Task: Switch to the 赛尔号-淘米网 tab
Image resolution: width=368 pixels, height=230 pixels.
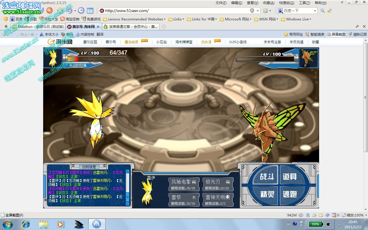Action: point(83,27)
